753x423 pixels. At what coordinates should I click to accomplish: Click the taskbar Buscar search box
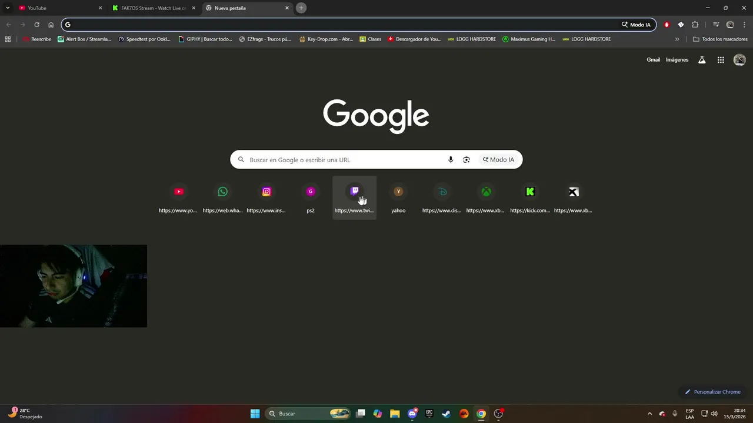tap(309, 414)
